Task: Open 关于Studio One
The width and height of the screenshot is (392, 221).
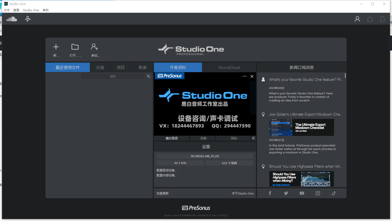Action: tap(242, 193)
